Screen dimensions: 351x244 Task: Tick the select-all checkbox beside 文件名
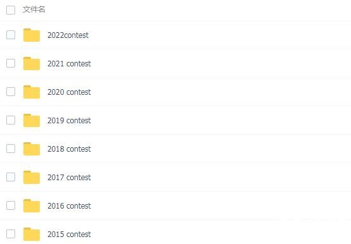[11, 10]
